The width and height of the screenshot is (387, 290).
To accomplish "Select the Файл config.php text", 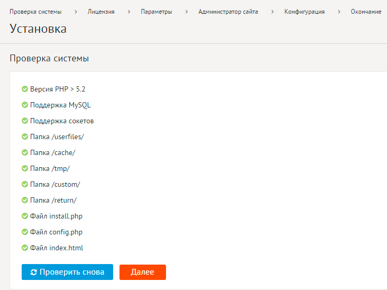I will (56, 232).
